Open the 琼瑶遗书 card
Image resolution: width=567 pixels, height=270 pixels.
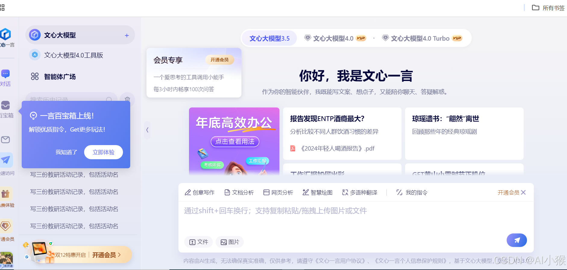tap(464, 133)
